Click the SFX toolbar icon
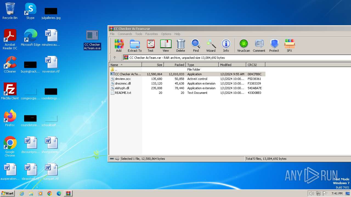This screenshot has width=351, height=197. tap(289, 45)
